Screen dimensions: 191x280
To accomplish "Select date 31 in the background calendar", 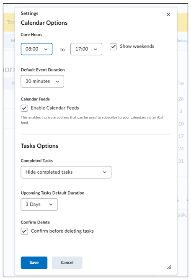I will pyautogui.click(x=181, y=161).
